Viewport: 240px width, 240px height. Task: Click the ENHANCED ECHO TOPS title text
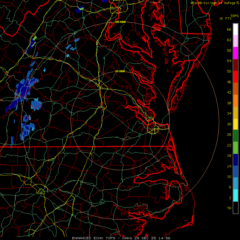pos(94,238)
